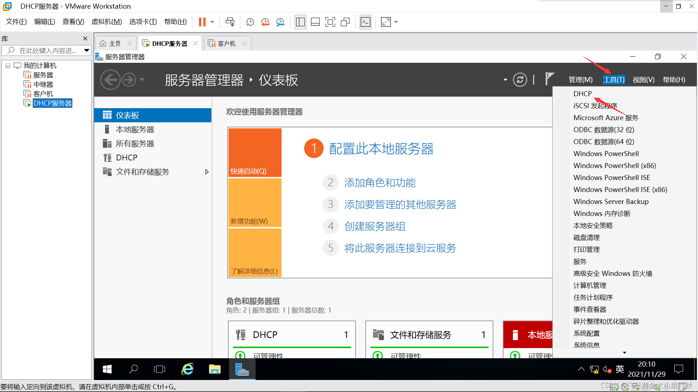The image size is (698, 392).
Task: Click the Windows Start button
Action: pos(107,369)
